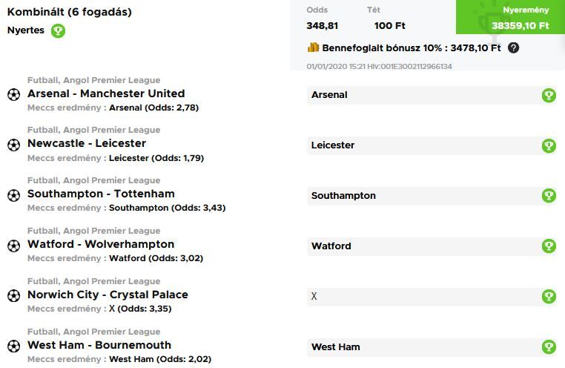
Task: Select the Leicester selection field
Action: click(423, 145)
